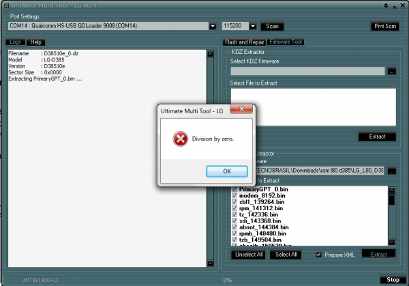
Task: Click the DZ firmware path field
Action: (x=320, y=171)
